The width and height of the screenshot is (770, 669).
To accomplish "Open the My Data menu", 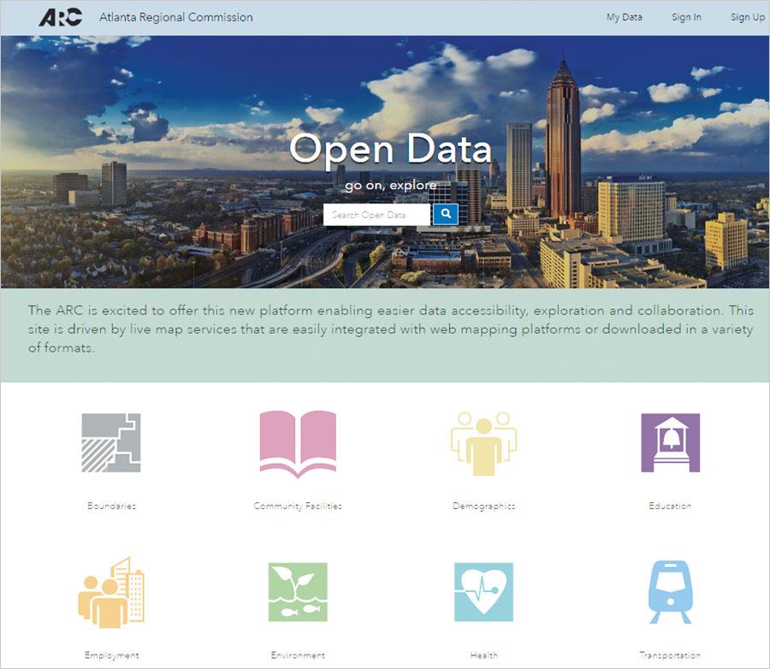I will [x=624, y=17].
